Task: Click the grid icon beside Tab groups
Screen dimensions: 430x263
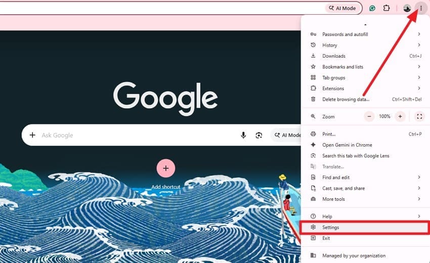Action: pos(313,77)
